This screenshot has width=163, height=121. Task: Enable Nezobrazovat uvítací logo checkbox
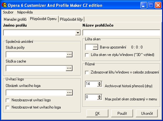pos(8,100)
